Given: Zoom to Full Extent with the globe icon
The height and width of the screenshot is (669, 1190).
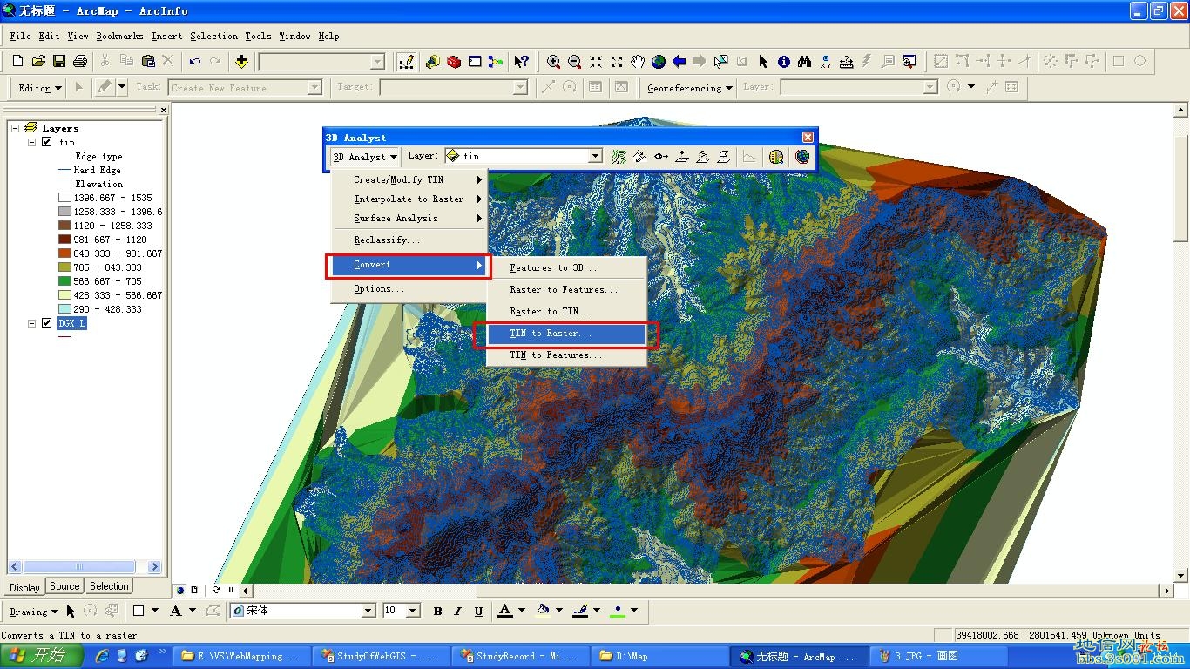Looking at the screenshot, I should (659, 61).
